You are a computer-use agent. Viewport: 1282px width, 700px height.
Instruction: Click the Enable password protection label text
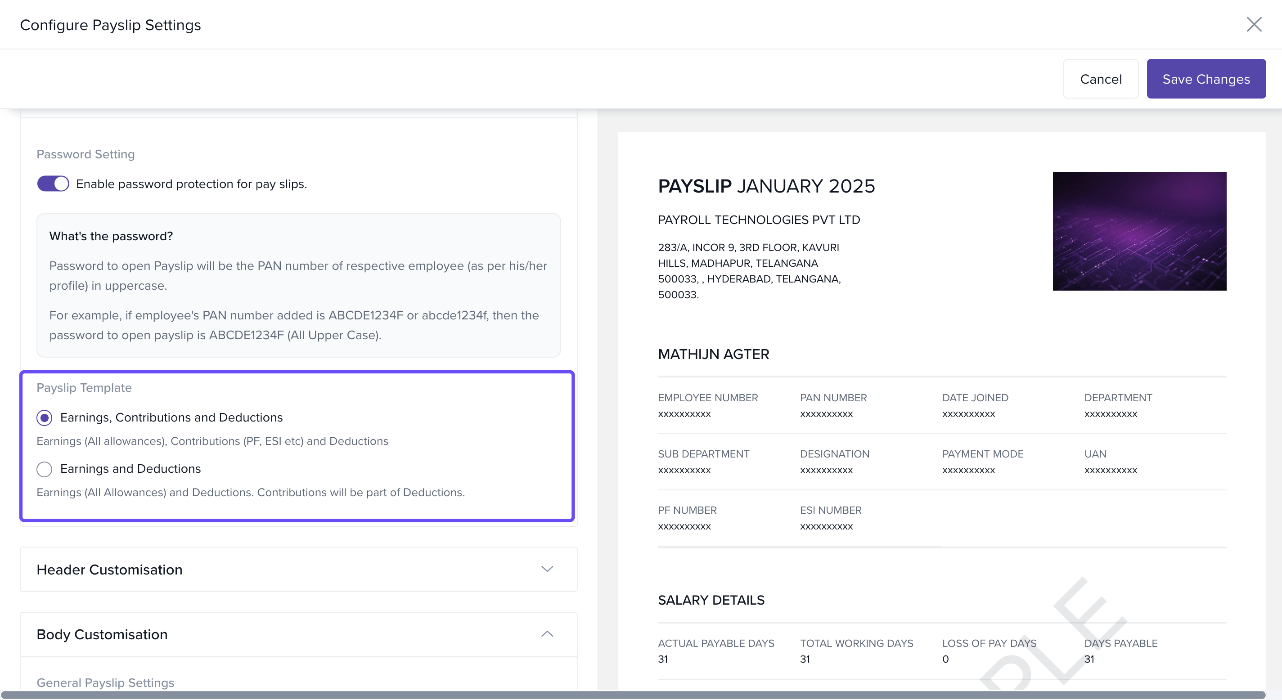coord(191,184)
